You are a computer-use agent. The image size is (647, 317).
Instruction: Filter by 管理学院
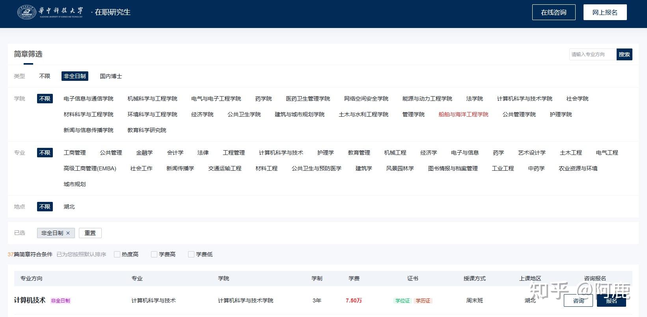point(414,114)
